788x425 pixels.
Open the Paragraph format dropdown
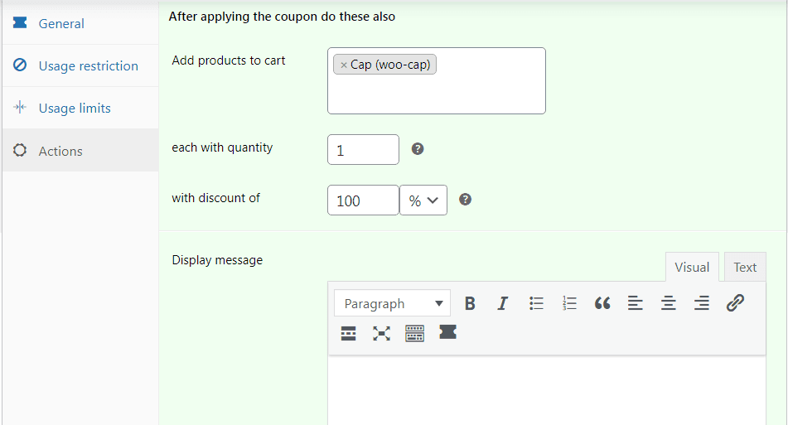[392, 303]
